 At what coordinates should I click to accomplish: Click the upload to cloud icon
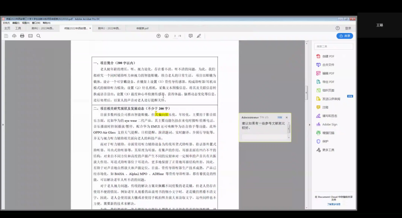[x=14, y=36]
